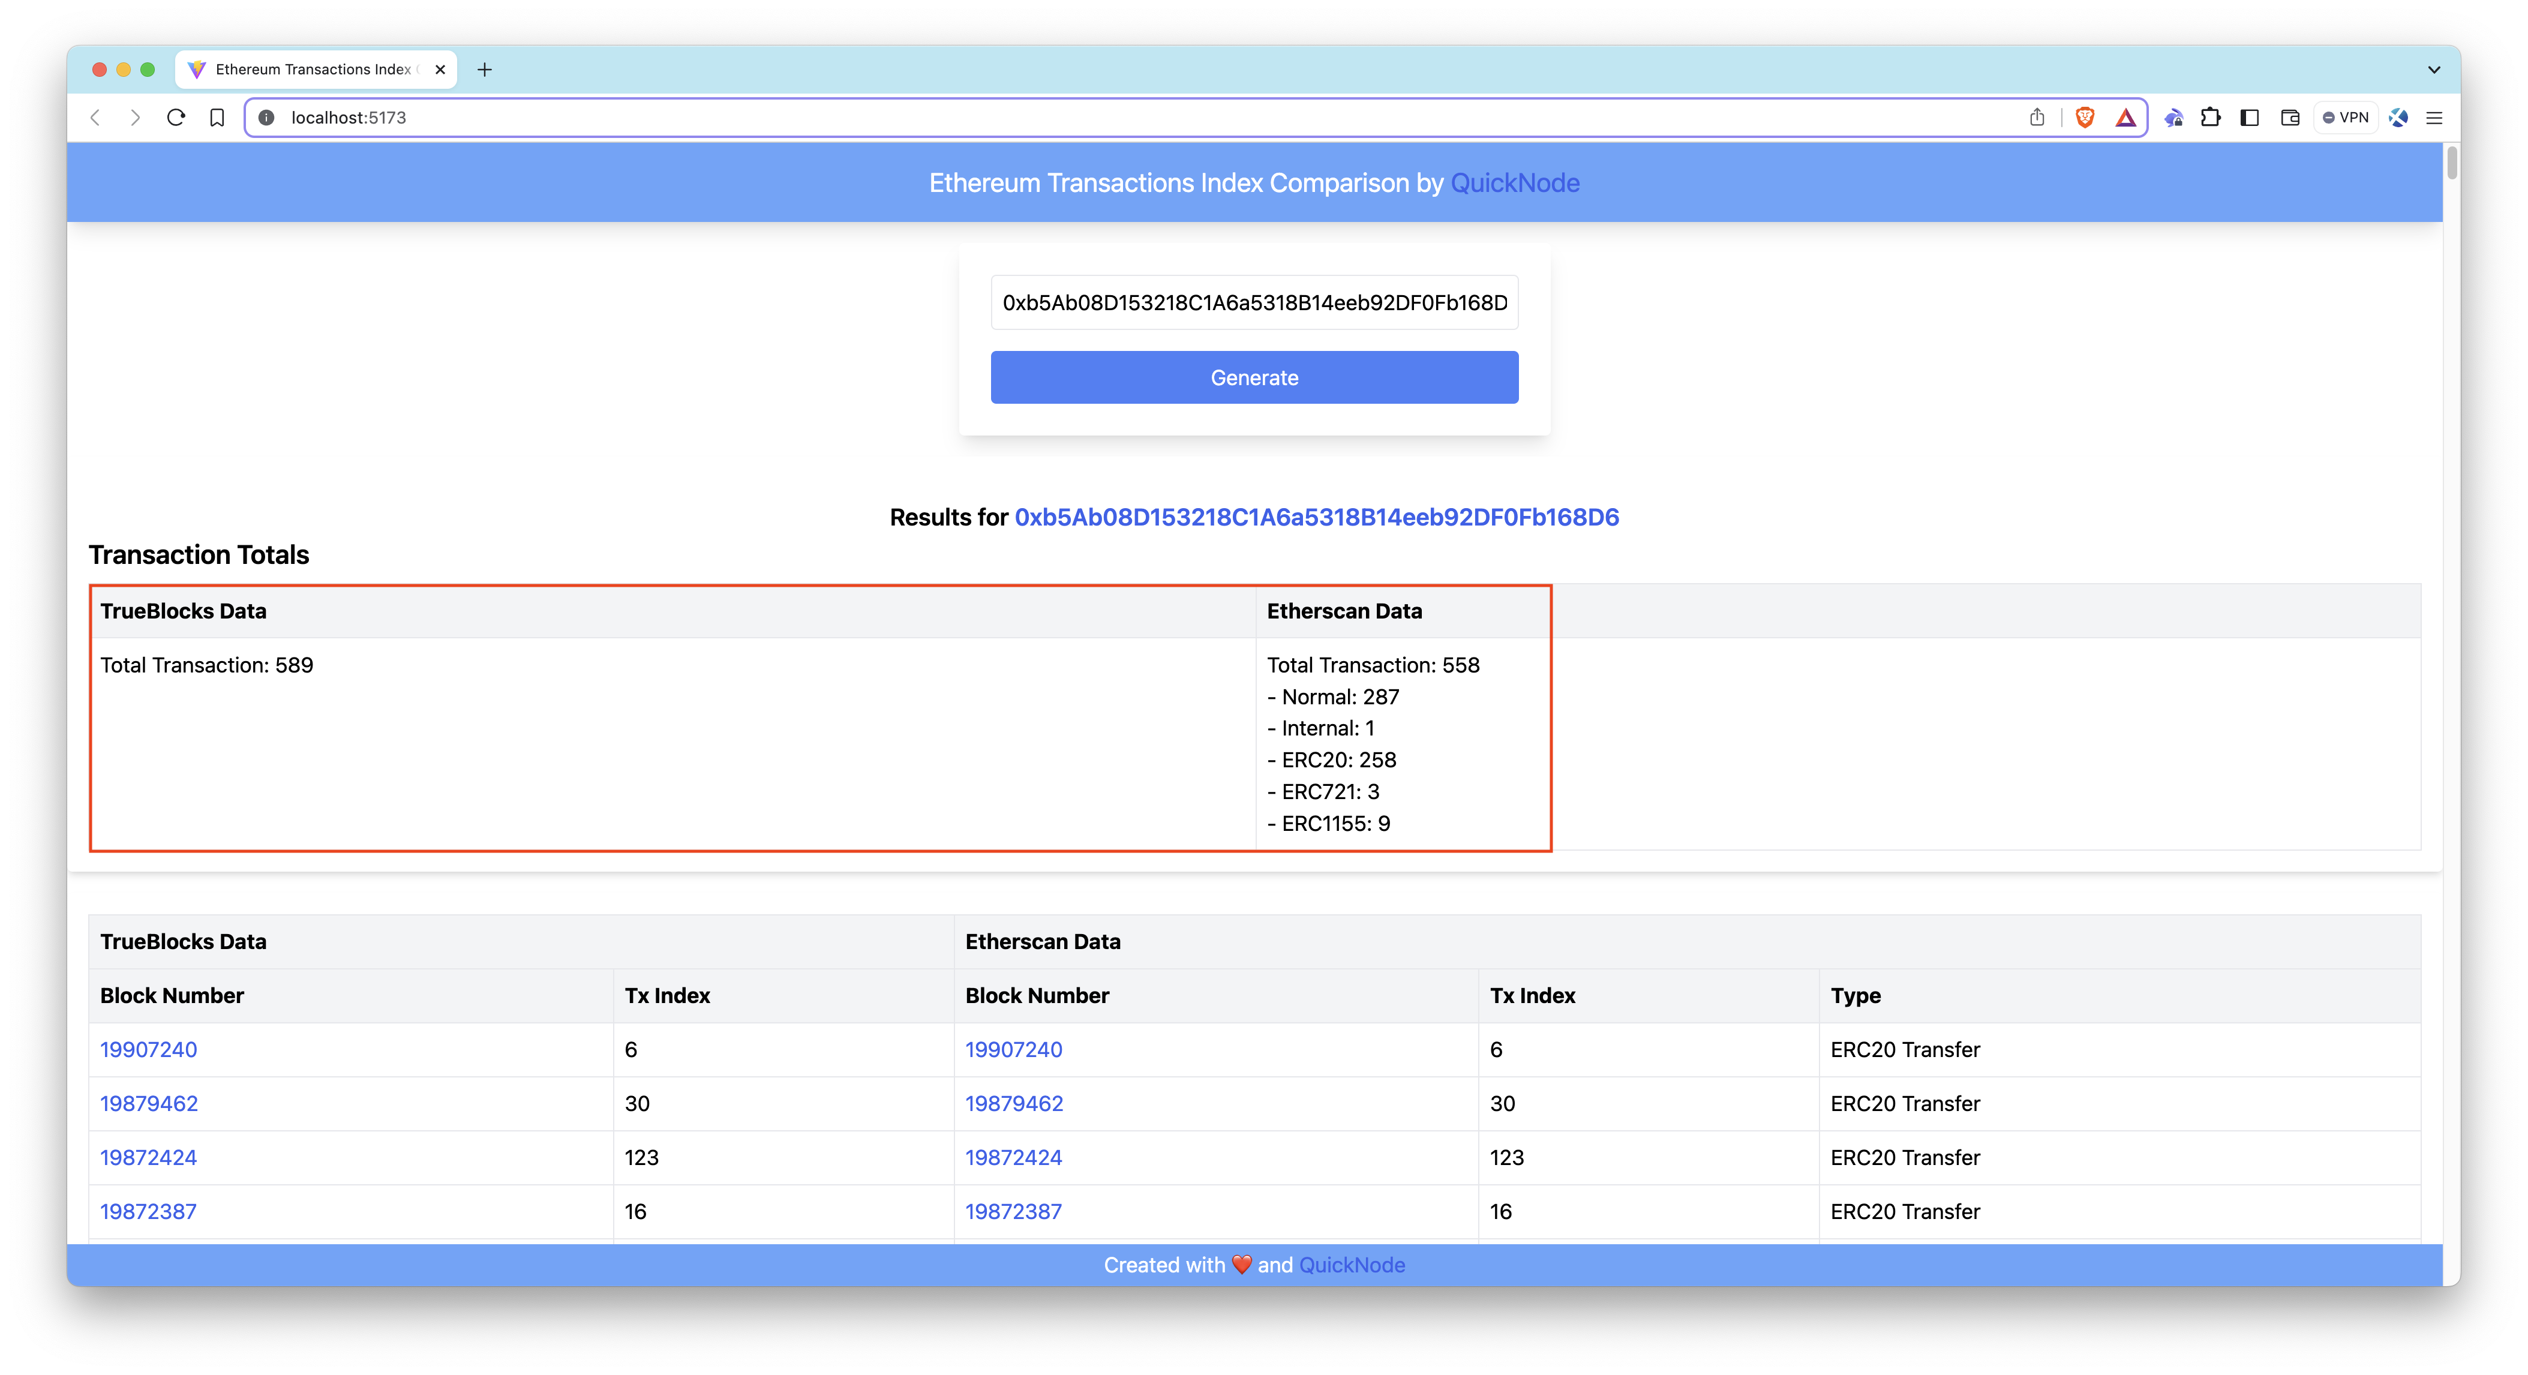Screen dimensions: 2528x1375
Task: Click '- ERC1155: 9' line
Action: pyautogui.click(x=1328, y=824)
